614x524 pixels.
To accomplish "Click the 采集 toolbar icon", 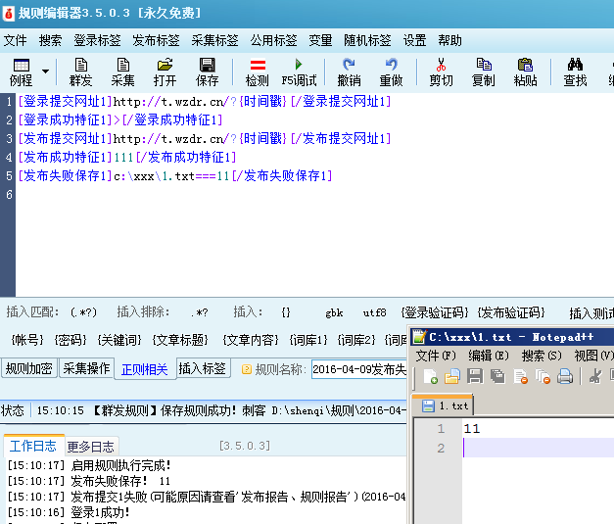I will tap(123, 72).
